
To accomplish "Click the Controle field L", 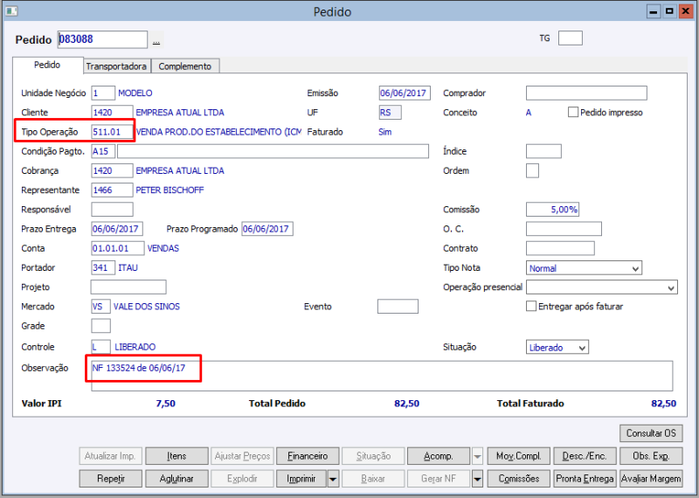I will click(x=100, y=347).
